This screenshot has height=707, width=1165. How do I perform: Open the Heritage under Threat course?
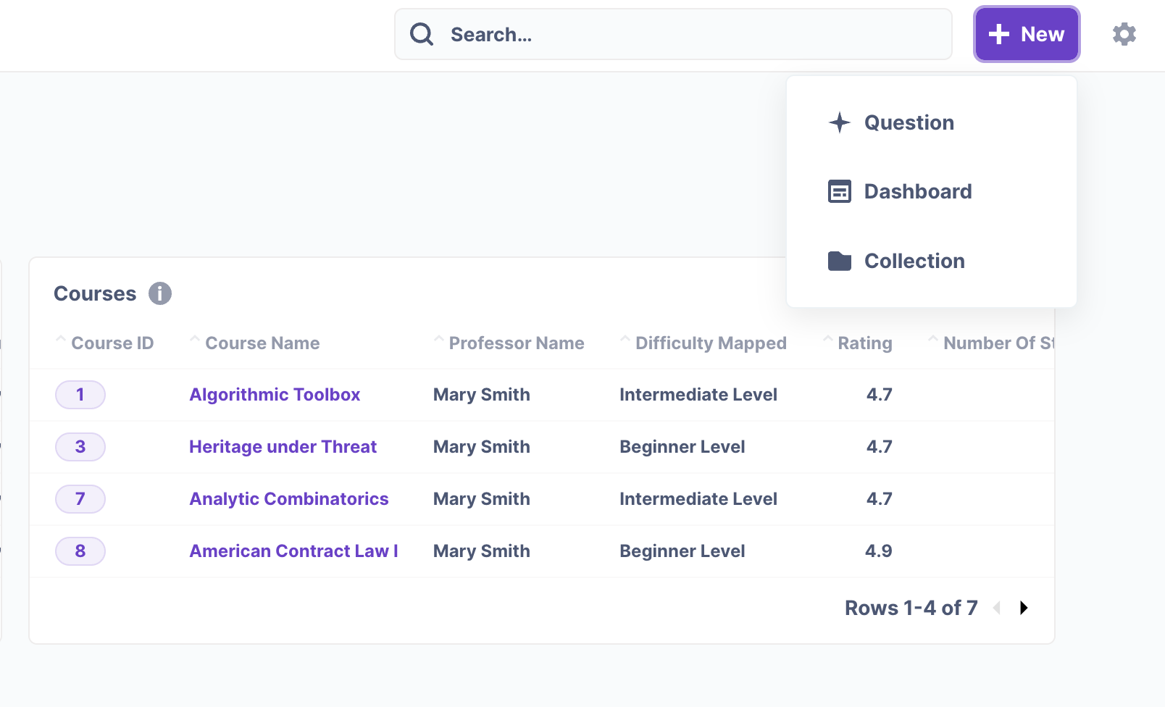[x=283, y=447]
